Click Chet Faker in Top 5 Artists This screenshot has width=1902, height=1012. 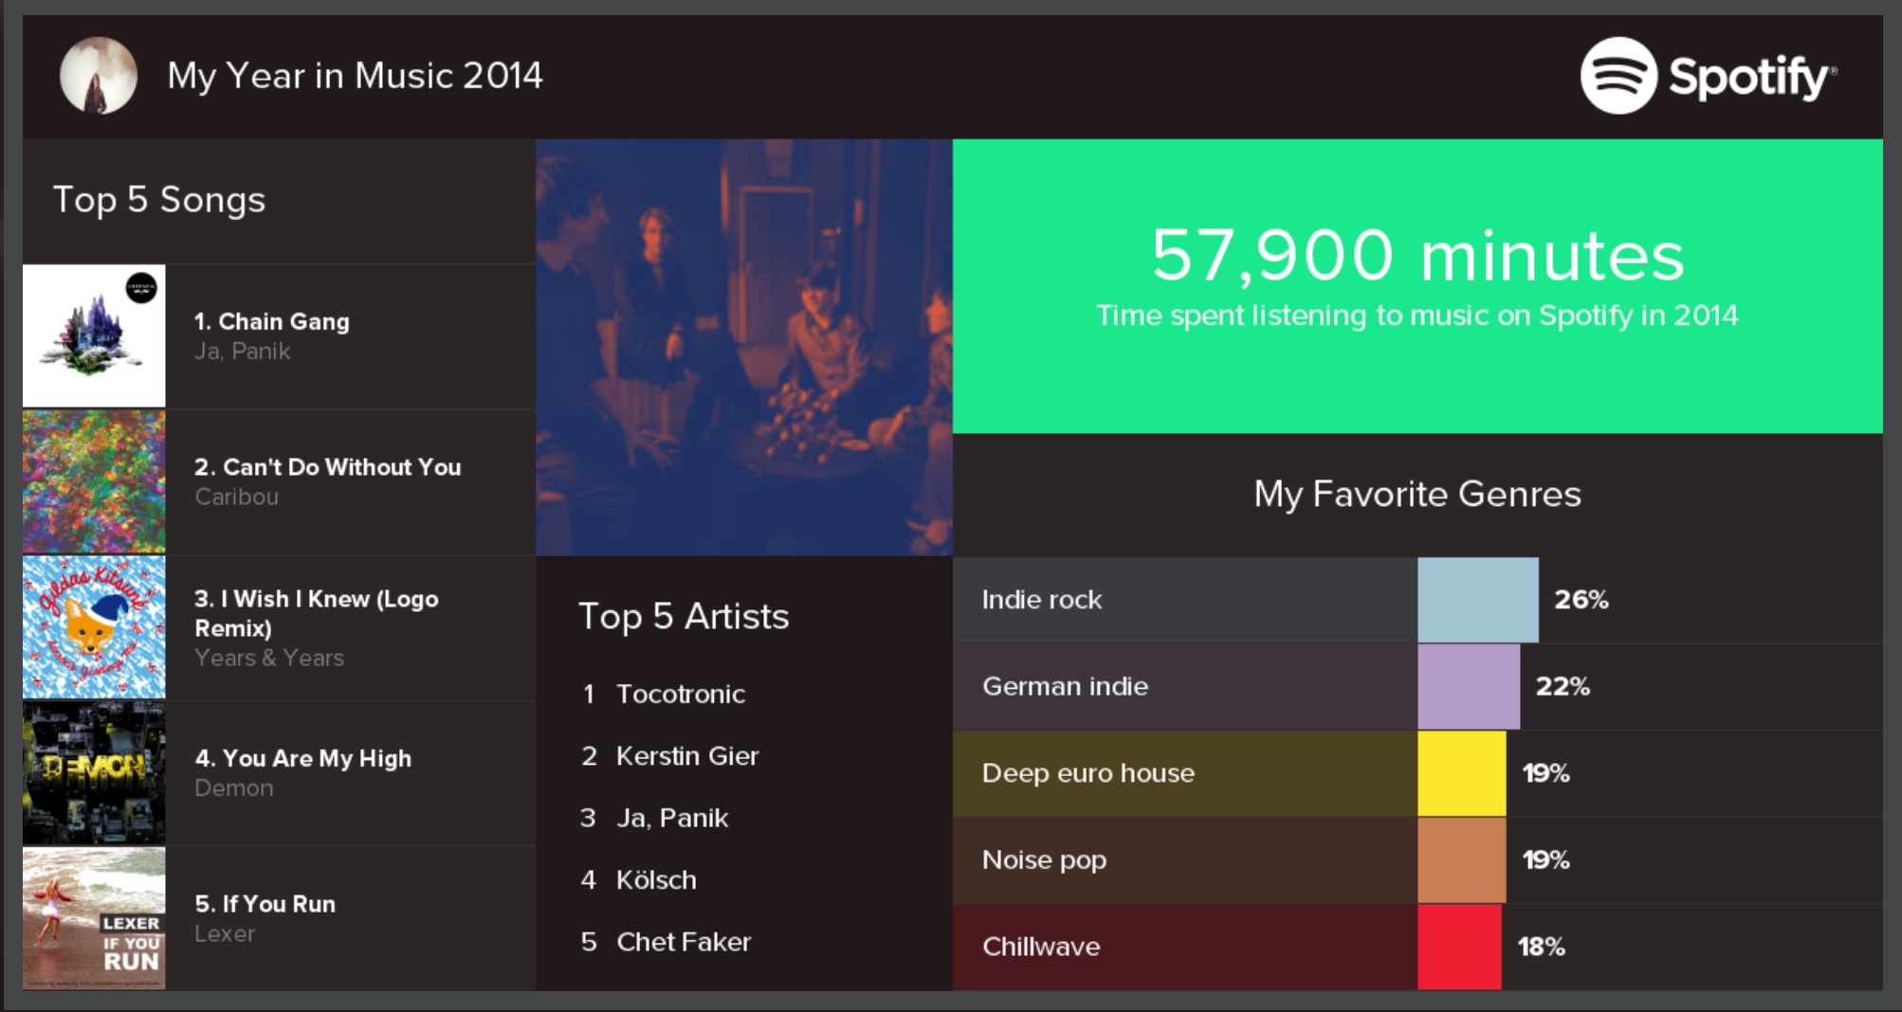coord(684,942)
